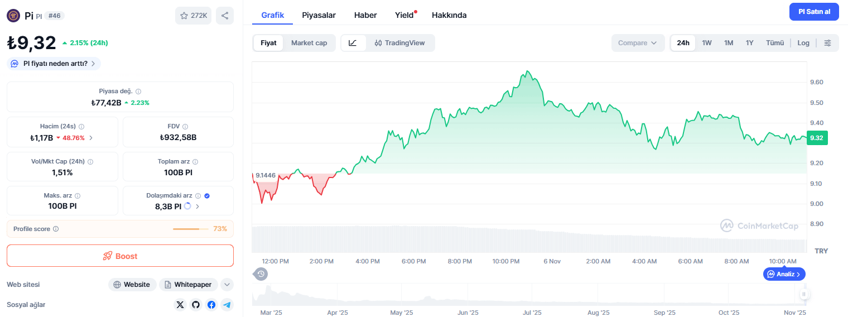
Task: Set chart range to 24h
Action: tap(683, 43)
